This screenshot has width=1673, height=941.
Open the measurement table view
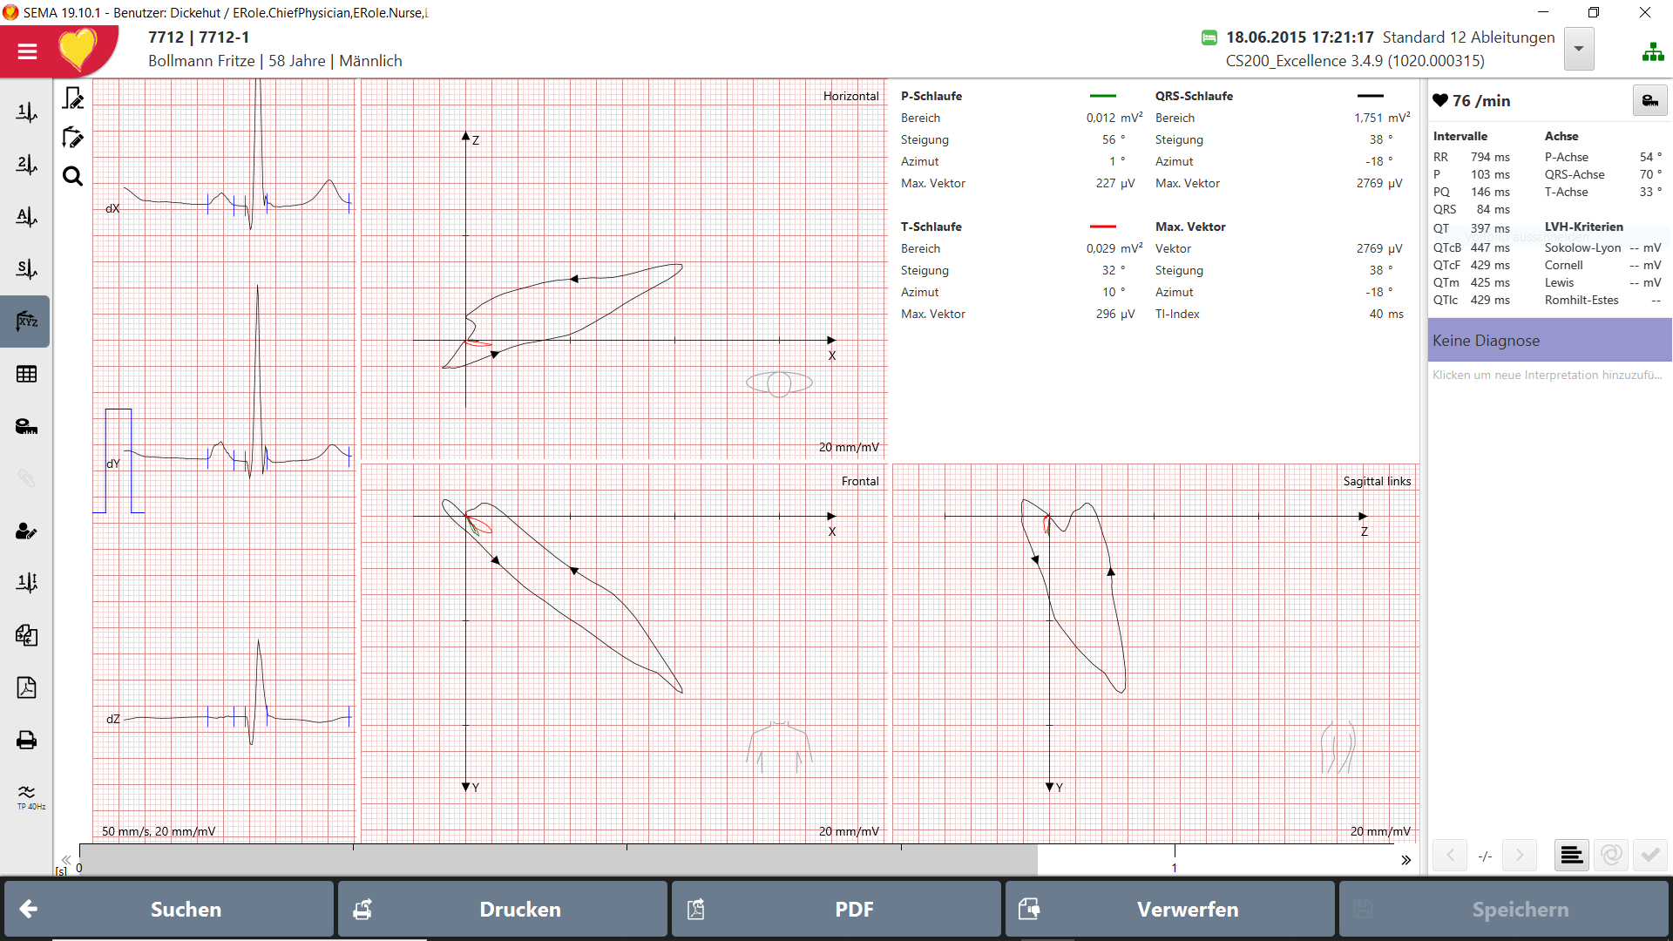26,374
